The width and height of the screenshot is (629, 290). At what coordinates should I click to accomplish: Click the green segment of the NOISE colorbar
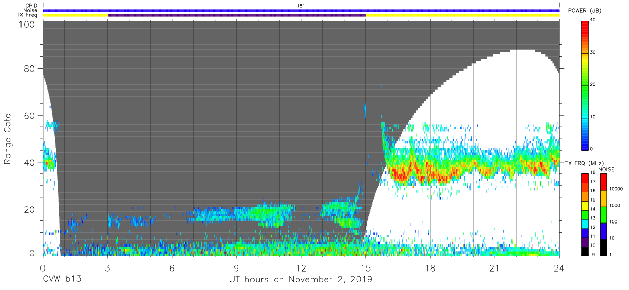603,214
